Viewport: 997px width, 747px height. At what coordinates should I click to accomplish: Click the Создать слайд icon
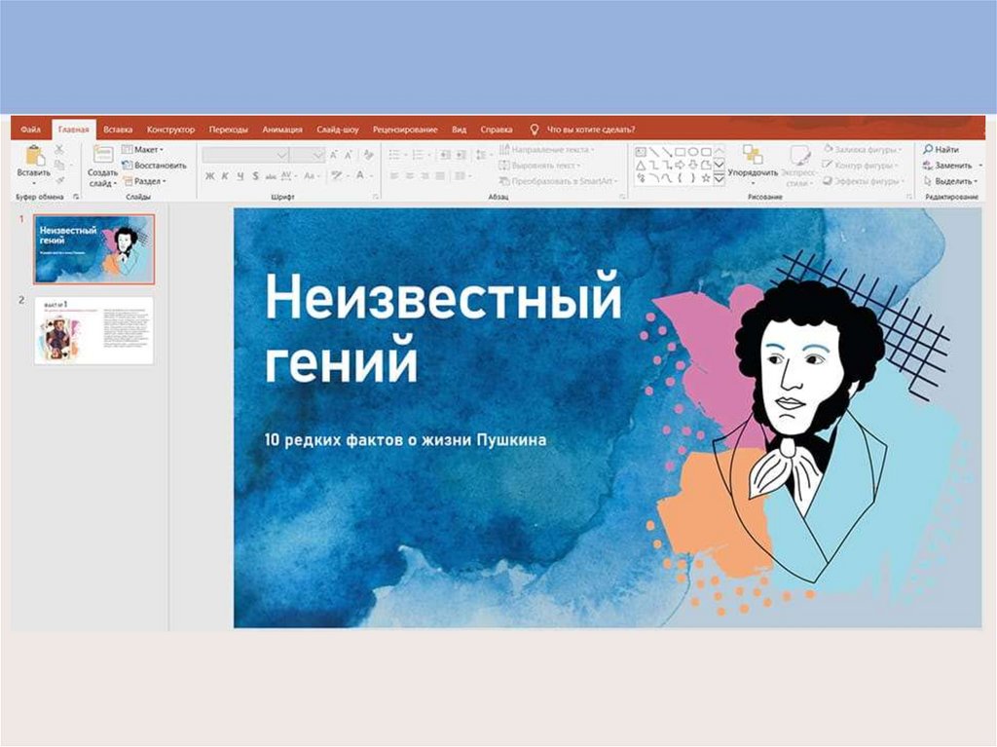pos(103,155)
